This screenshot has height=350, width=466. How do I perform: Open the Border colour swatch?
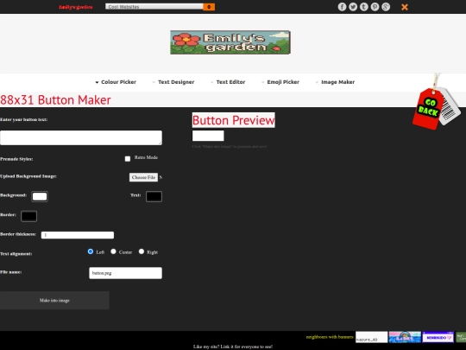click(28, 216)
